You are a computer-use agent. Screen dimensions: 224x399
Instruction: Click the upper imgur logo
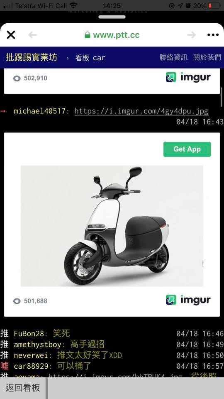click(x=188, y=77)
